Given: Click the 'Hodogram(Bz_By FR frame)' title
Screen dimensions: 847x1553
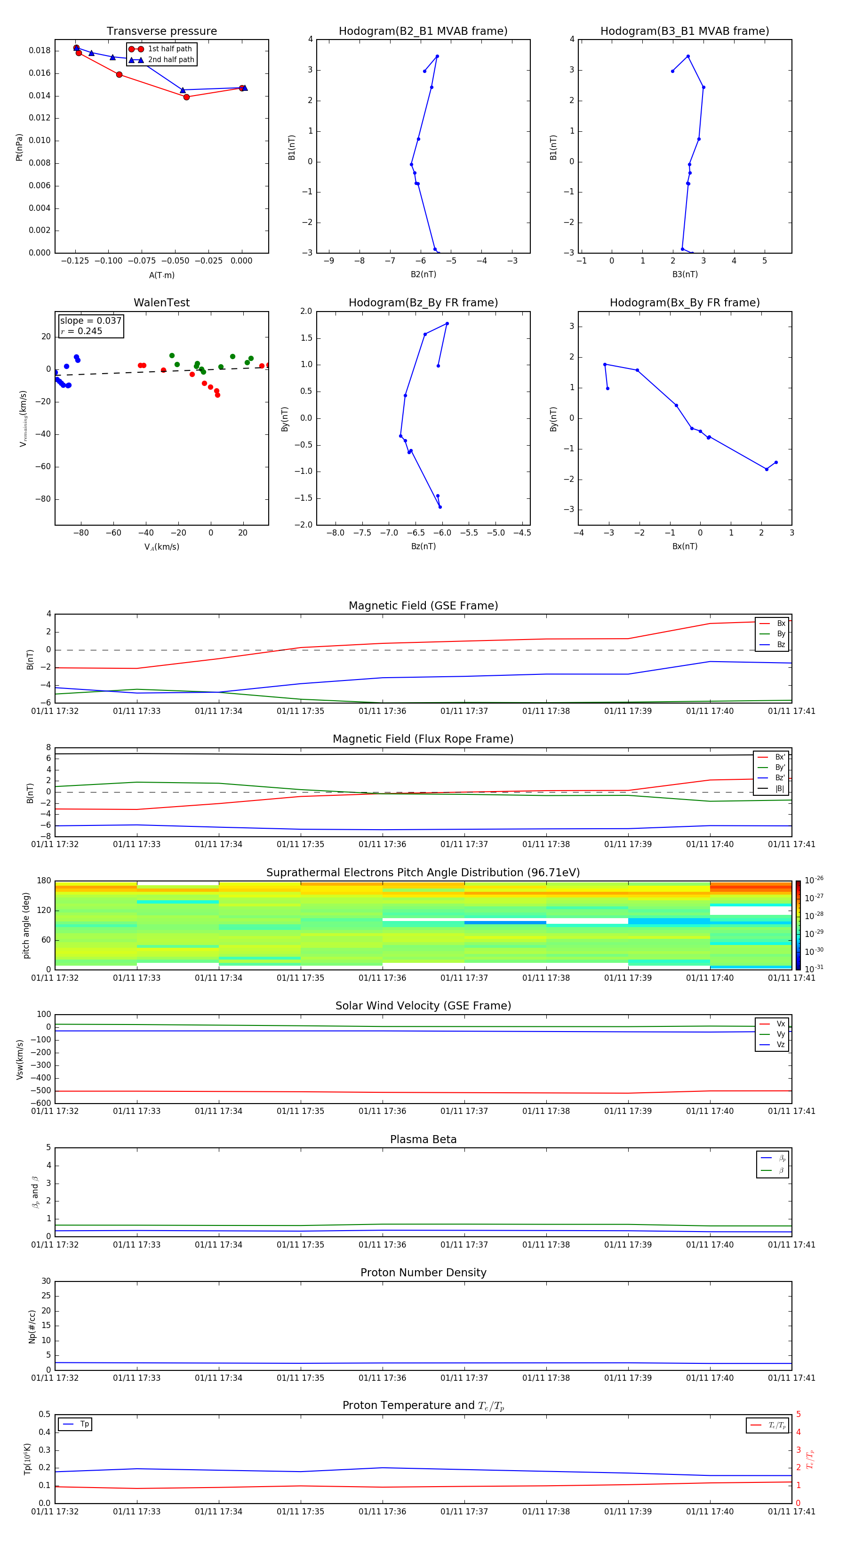Looking at the screenshot, I should (x=423, y=303).
